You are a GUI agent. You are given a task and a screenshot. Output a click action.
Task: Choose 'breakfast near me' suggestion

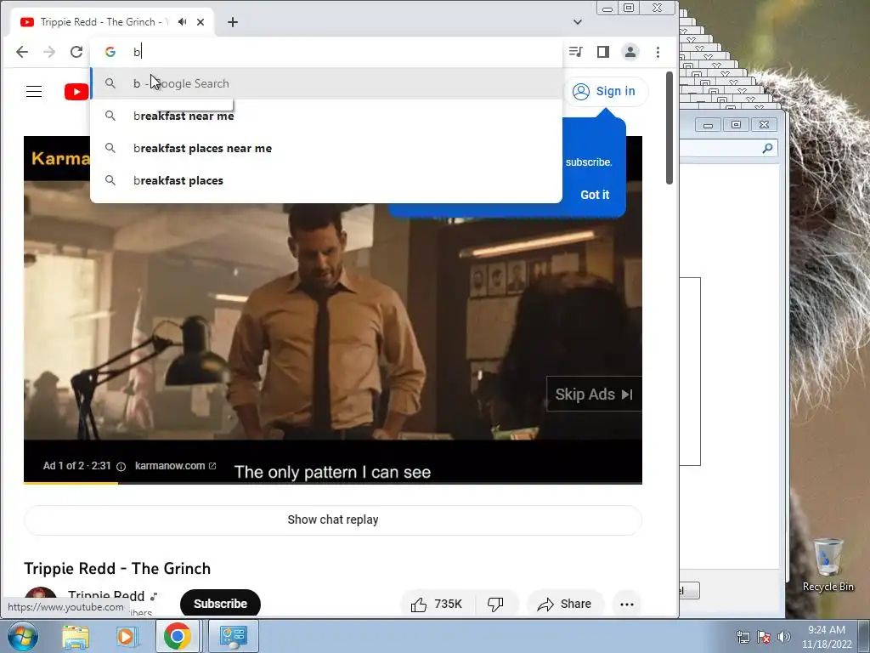pos(326,116)
